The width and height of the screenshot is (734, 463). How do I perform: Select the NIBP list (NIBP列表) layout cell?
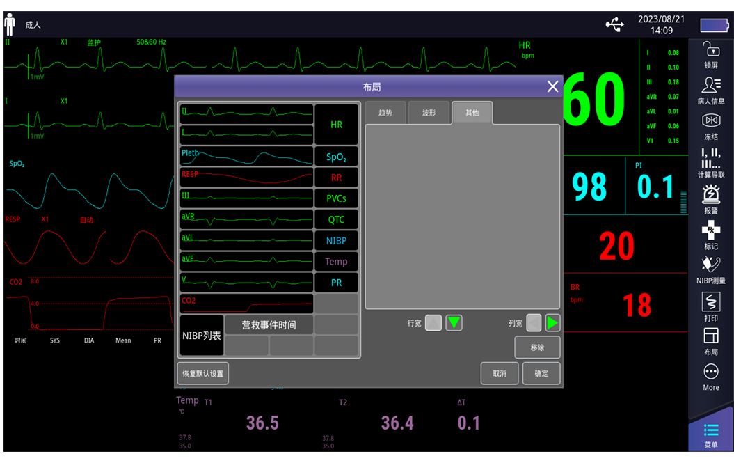202,336
